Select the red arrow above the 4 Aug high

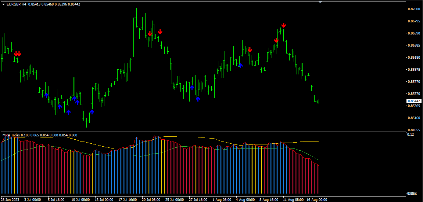point(250,49)
